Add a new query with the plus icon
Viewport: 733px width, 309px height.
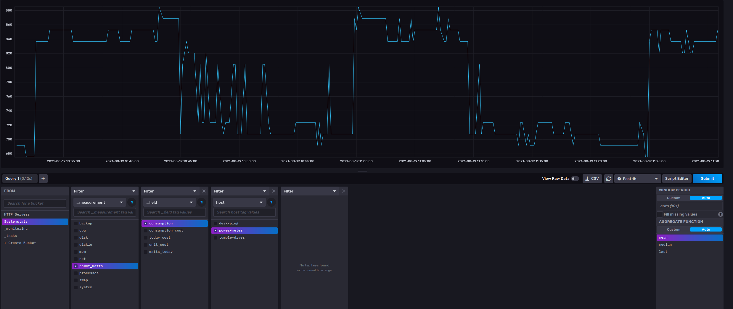click(43, 179)
